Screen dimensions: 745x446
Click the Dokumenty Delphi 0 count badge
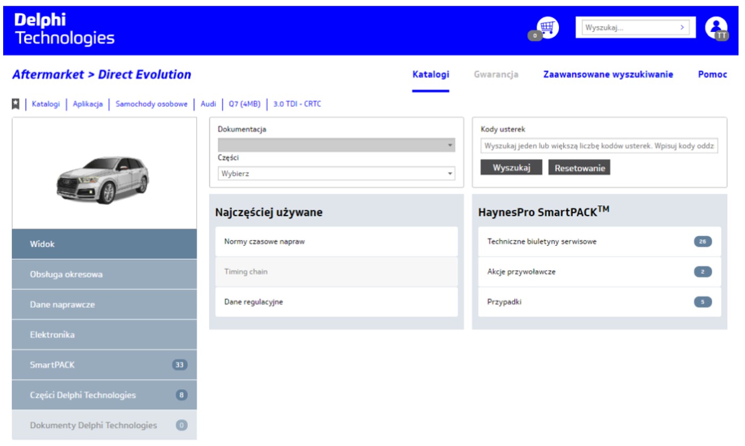(181, 425)
